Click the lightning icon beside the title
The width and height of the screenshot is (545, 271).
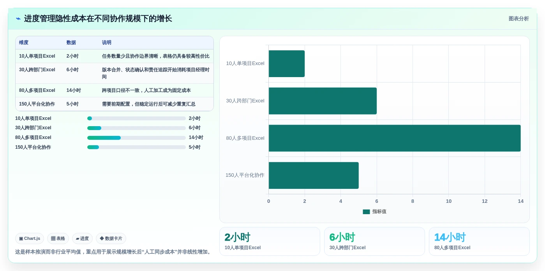[x=18, y=19]
